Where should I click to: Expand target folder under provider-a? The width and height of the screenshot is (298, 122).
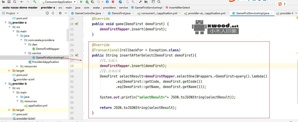pos(9,71)
